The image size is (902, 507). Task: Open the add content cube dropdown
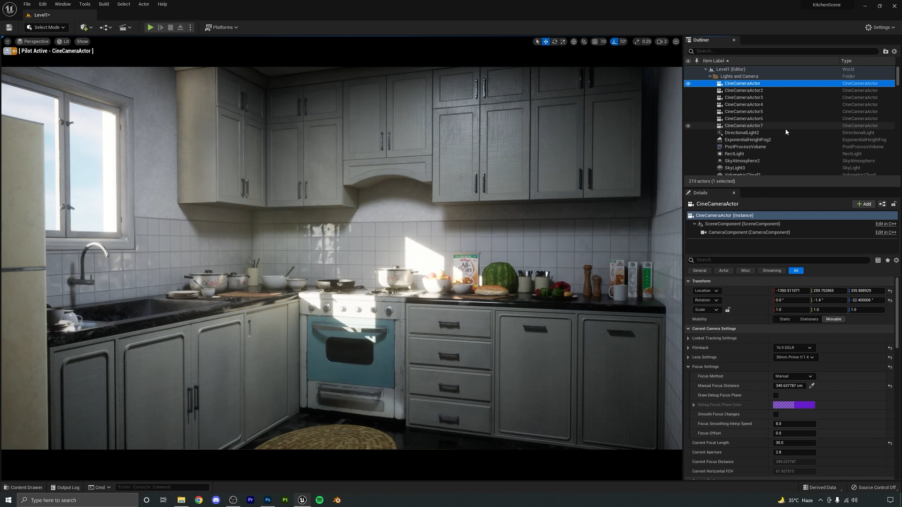(86, 27)
